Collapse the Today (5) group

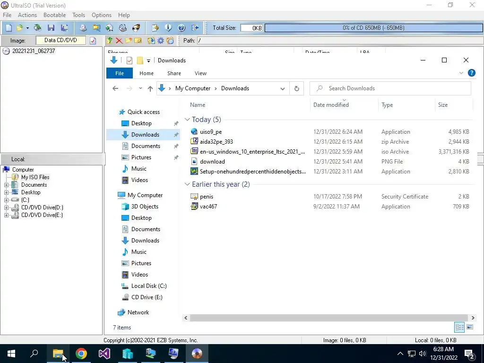(x=187, y=120)
